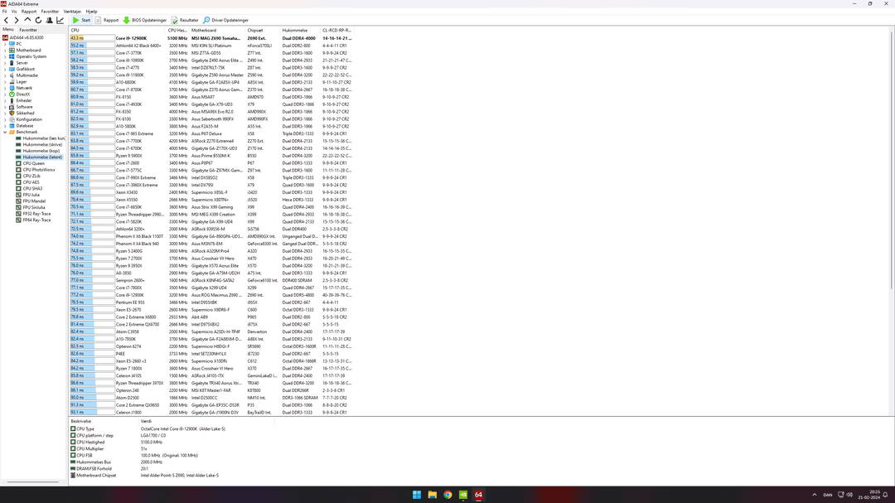Click the up-level arrow icon
This screenshot has height=503, width=895.
(27, 20)
